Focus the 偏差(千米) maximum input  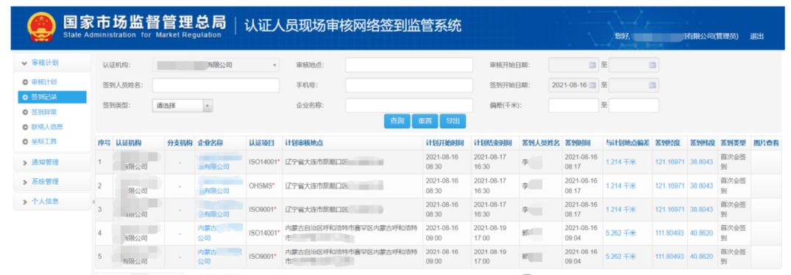pyautogui.click(x=634, y=106)
